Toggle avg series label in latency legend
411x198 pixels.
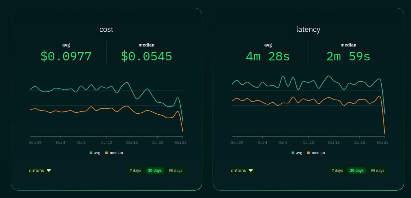[x=299, y=153]
